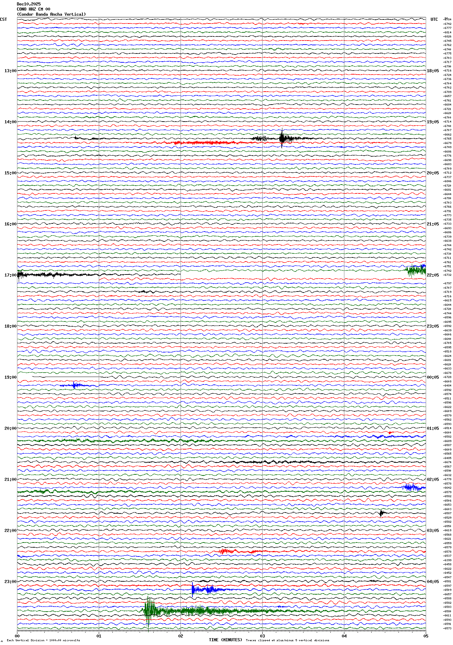Image resolution: width=453 pixels, height=645 pixels.
Task: Click the Dec10,2025 date header
Action: tap(29, 4)
